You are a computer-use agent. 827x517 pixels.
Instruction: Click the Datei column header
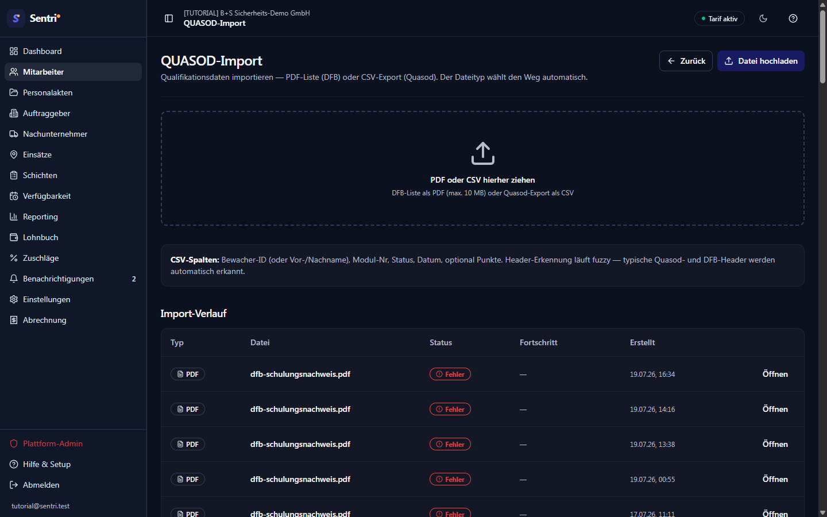coord(260,342)
